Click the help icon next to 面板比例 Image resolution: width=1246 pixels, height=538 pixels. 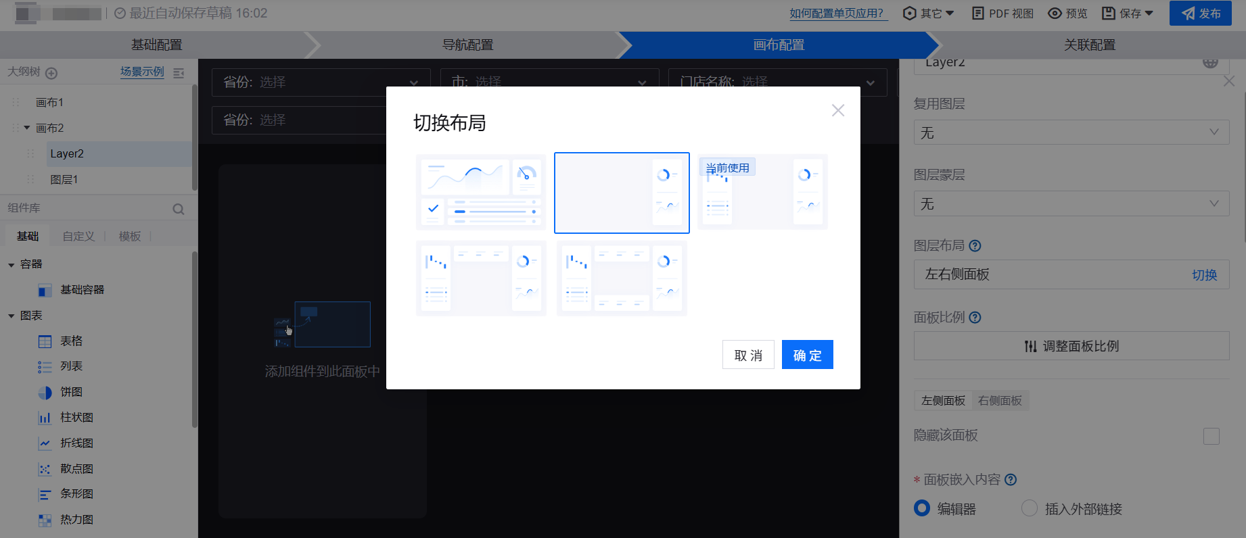975,318
